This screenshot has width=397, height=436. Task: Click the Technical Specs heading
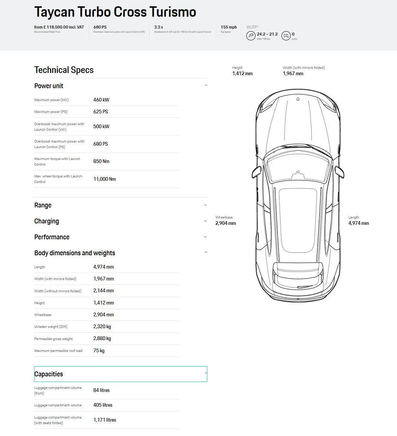[x=64, y=70]
